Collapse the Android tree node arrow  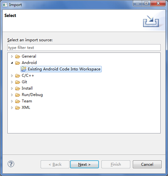[12, 63]
